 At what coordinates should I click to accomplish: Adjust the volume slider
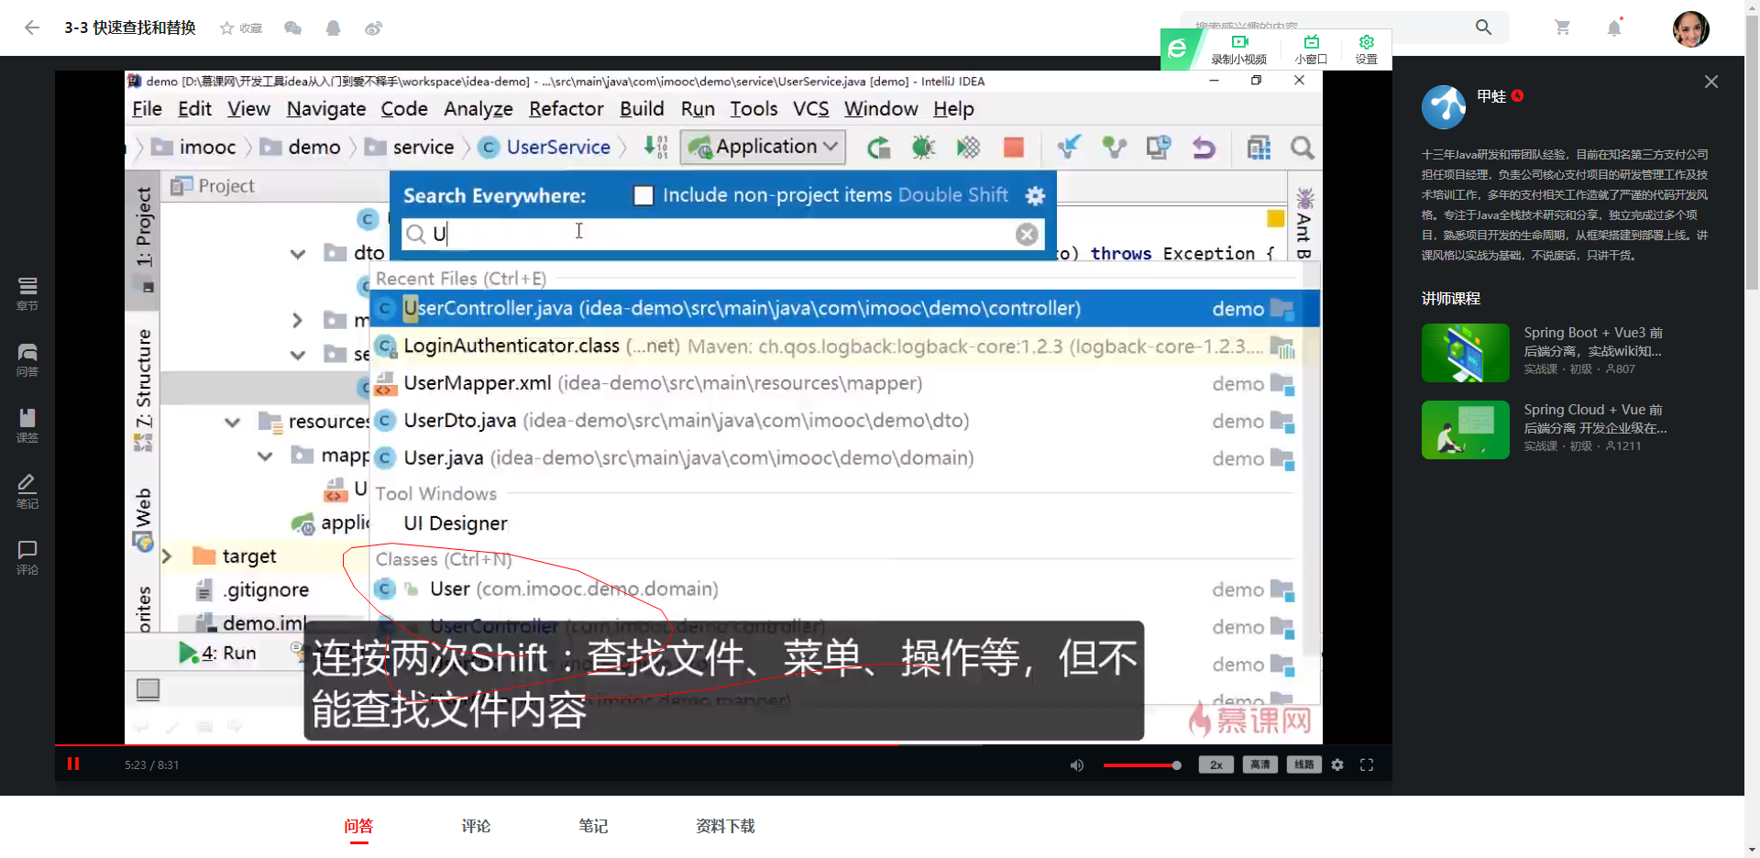coord(1142,764)
